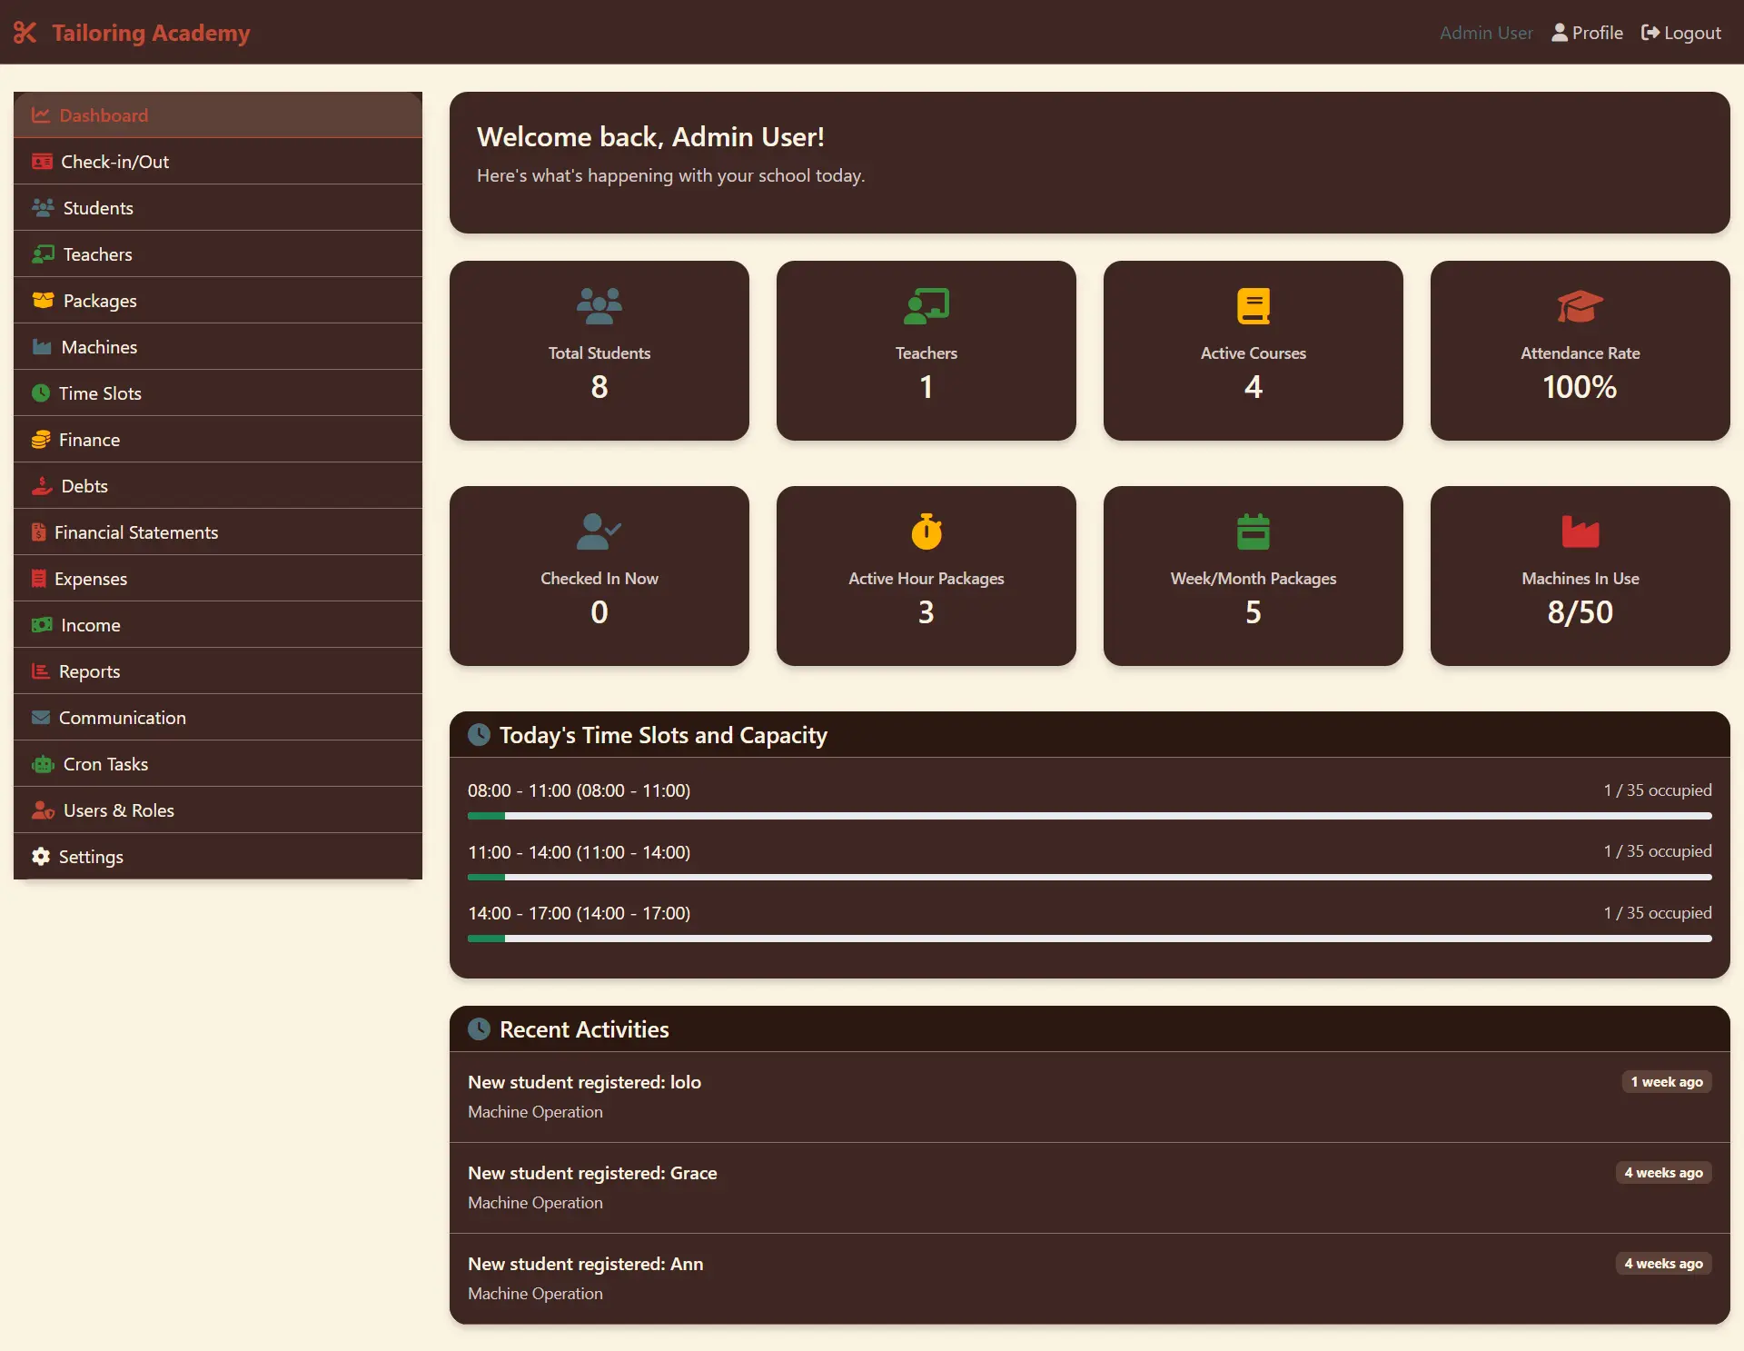This screenshot has height=1351, width=1744.
Task: Open the Teachers section
Action: pyautogui.click(x=218, y=254)
